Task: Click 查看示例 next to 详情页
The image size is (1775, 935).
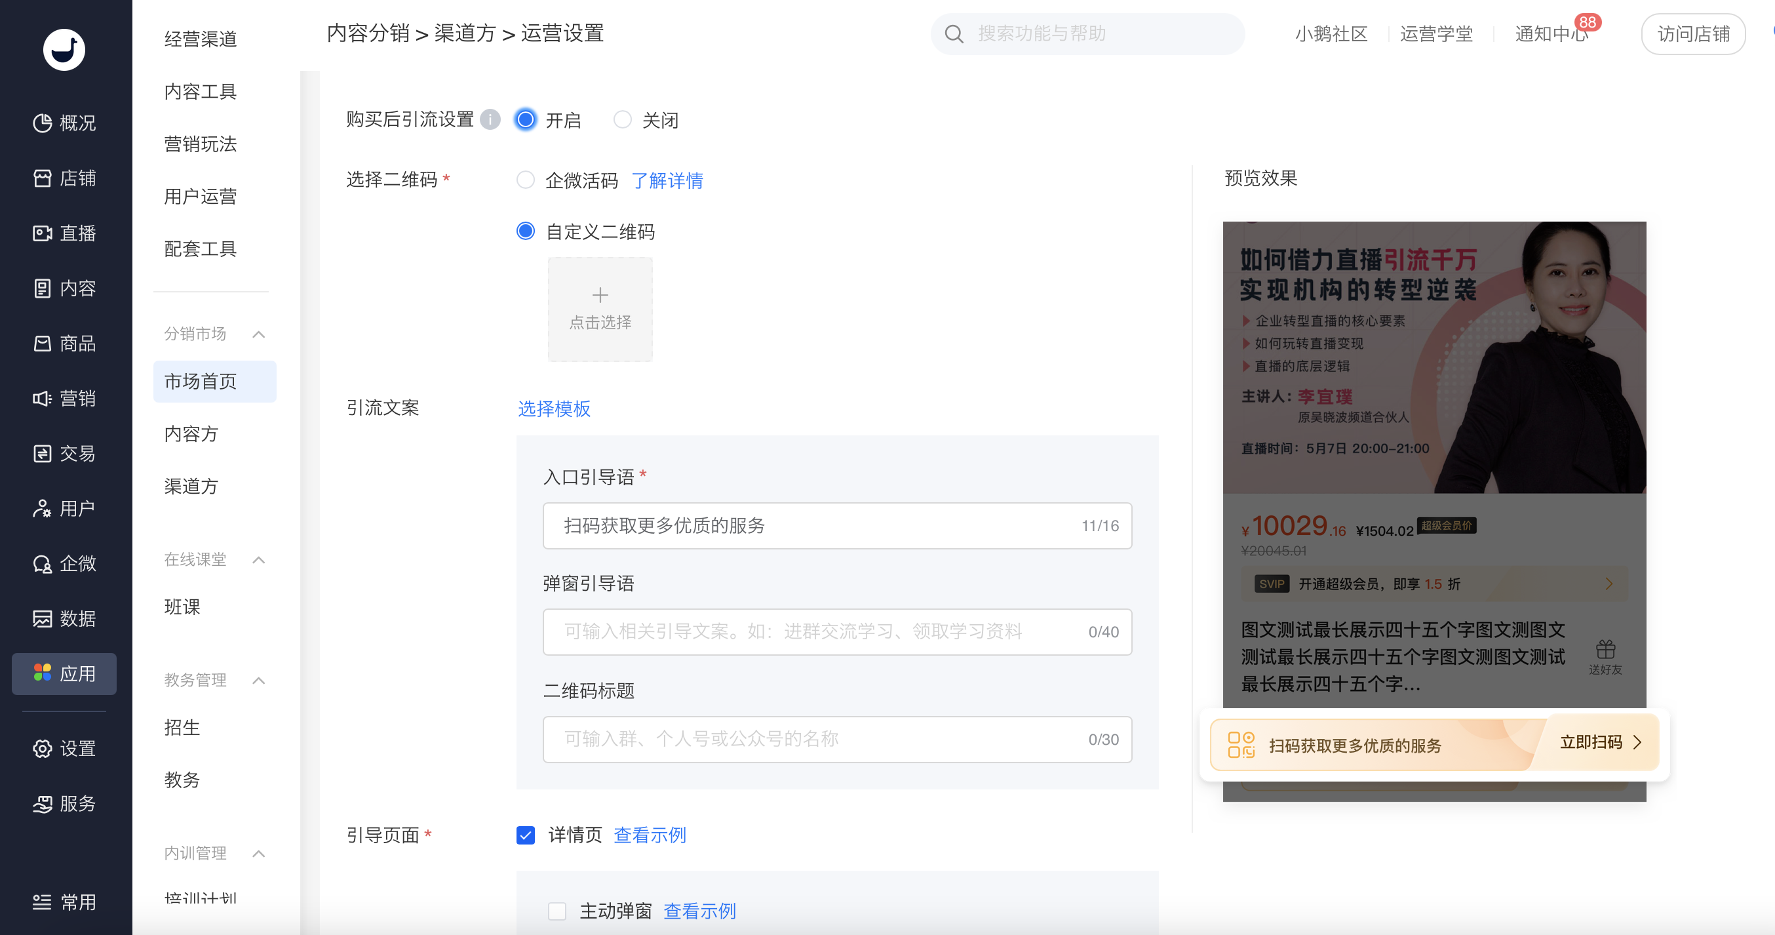Action: pos(650,835)
